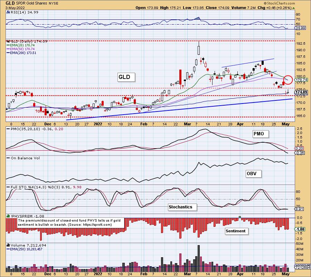Viewport: 311px width, 277px height.
Task: Click the -0.36 PMO value tag
Action: click(300, 153)
